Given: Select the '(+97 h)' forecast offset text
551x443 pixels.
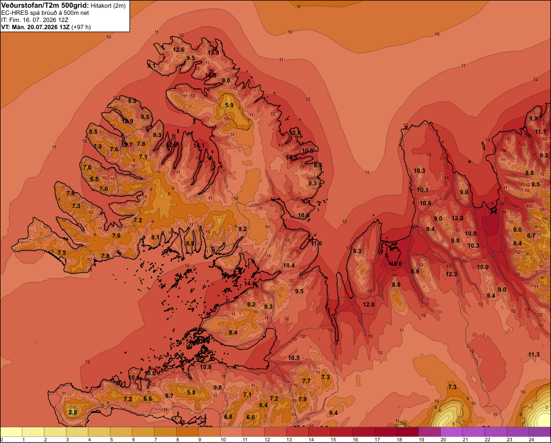Looking at the screenshot, I should point(81,27).
